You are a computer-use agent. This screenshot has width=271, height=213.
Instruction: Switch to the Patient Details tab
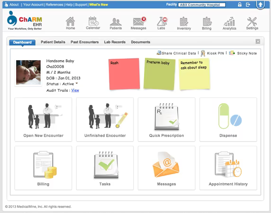[x=53, y=42]
